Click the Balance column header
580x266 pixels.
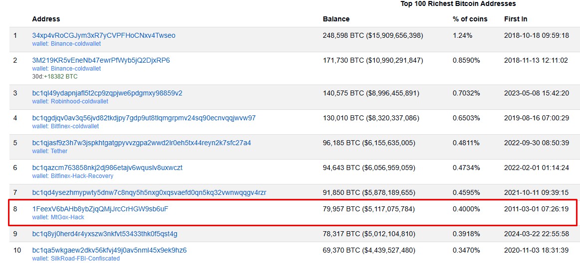click(336, 19)
